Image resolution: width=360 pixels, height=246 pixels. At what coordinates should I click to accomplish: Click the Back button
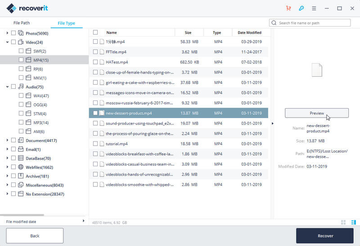coord(35,236)
